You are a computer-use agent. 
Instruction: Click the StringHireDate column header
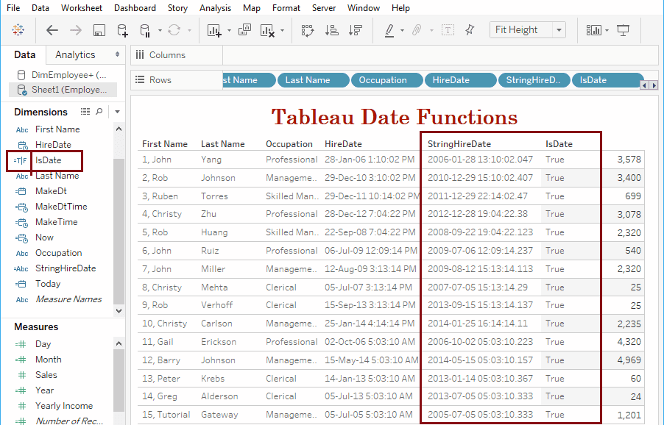click(x=459, y=144)
